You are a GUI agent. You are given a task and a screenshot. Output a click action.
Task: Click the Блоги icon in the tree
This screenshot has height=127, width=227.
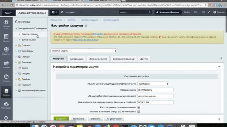point(20,68)
